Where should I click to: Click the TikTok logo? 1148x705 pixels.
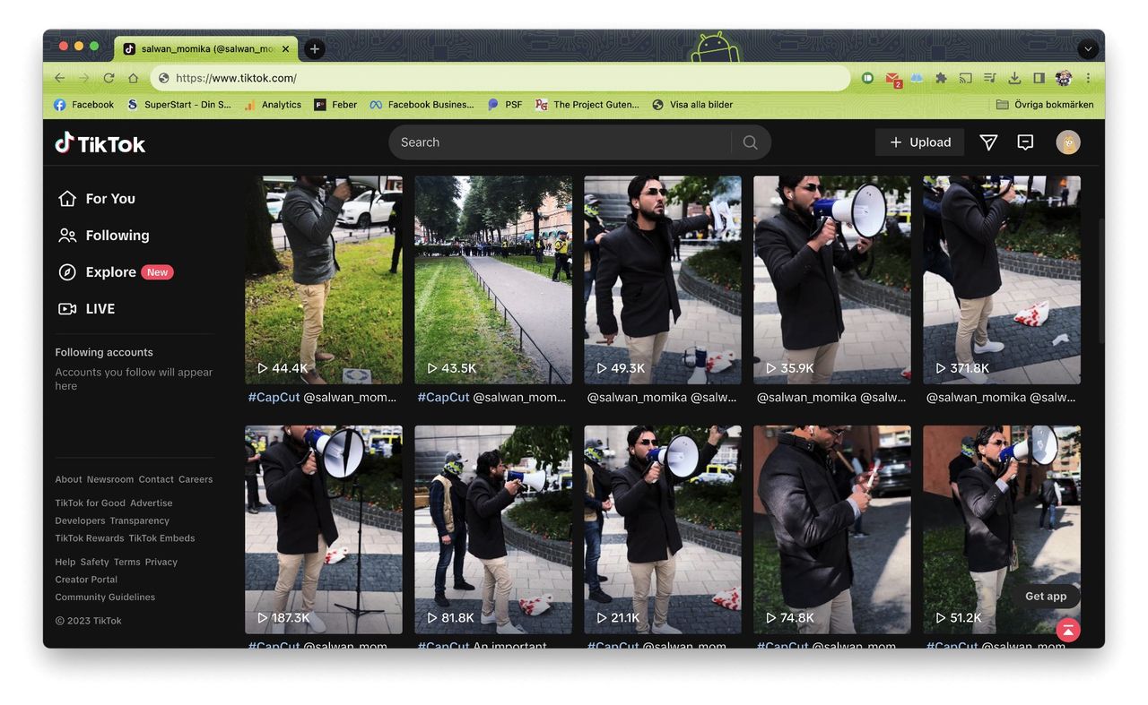pyautogui.click(x=100, y=143)
